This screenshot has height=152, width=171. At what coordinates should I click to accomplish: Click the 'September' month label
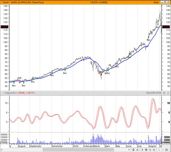point(36,146)
